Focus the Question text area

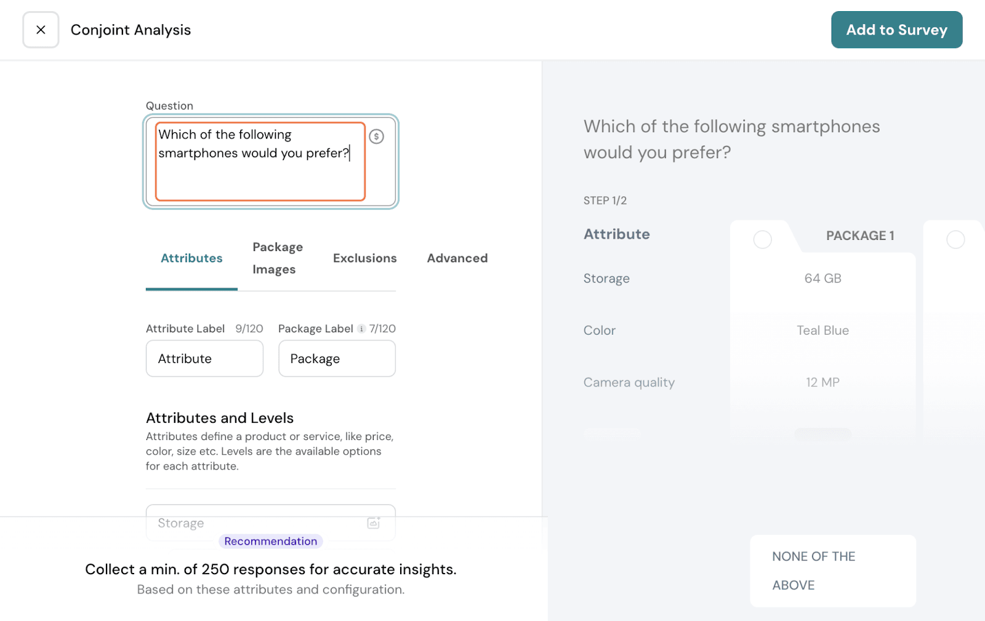coord(260,161)
